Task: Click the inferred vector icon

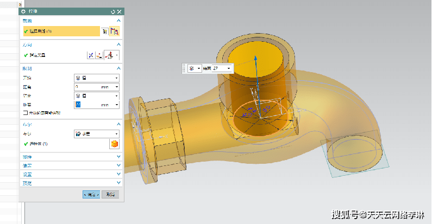Action: (110, 55)
